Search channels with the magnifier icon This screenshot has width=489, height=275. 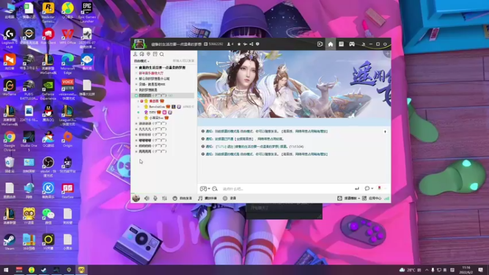tap(162, 54)
